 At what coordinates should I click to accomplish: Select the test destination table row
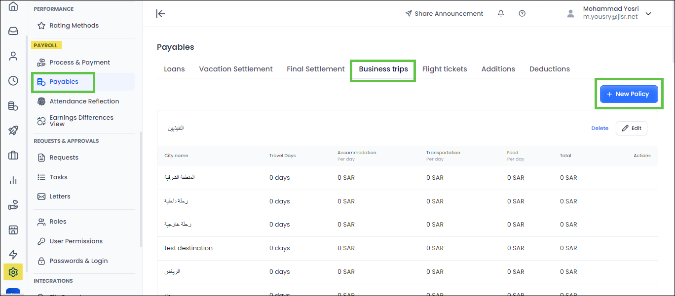click(188, 248)
